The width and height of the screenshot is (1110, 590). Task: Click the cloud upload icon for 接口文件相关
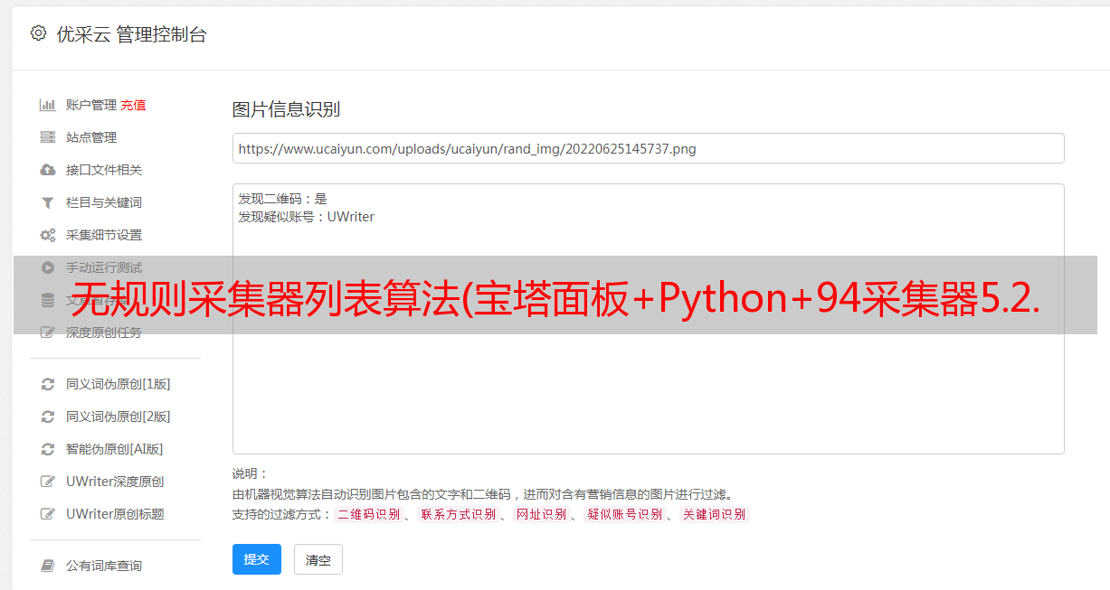point(48,170)
